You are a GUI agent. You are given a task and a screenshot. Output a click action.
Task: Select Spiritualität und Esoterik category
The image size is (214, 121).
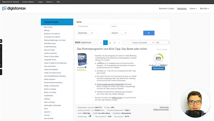pos(52,105)
